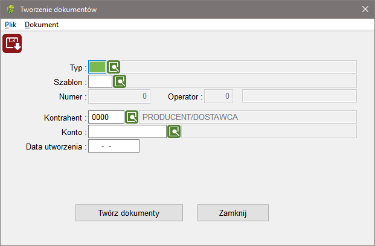Focus the green Typ input field

(x=97, y=67)
